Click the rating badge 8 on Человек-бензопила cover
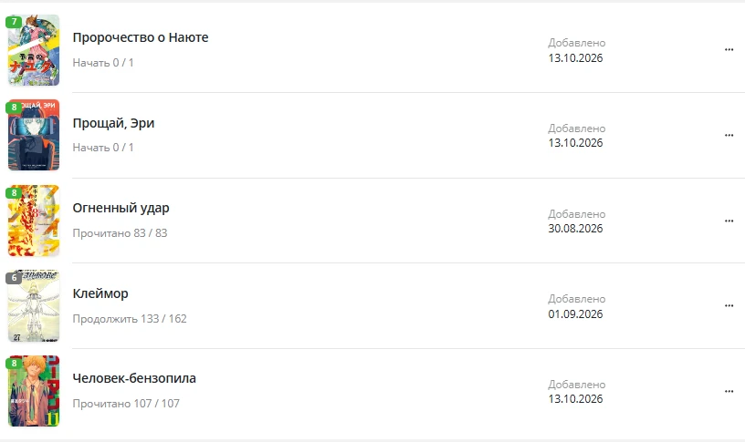Image resolution: width=745 pixels, height=442 pixels. [14, 364]
